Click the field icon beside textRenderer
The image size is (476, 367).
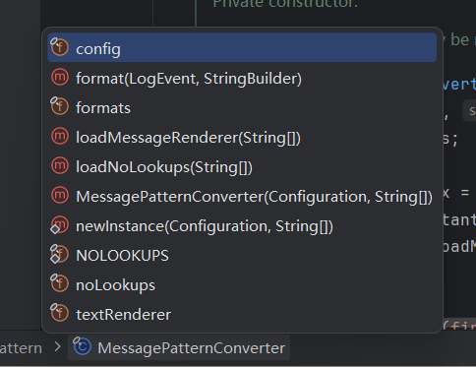59,313
